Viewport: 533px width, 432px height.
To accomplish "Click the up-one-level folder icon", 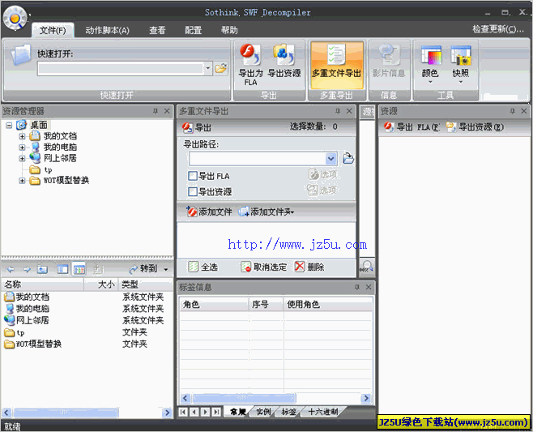I will [x=42, y=269].
